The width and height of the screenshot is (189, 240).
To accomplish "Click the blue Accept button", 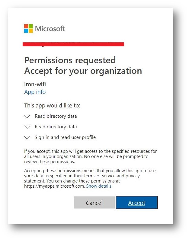I will coord(137,203).
